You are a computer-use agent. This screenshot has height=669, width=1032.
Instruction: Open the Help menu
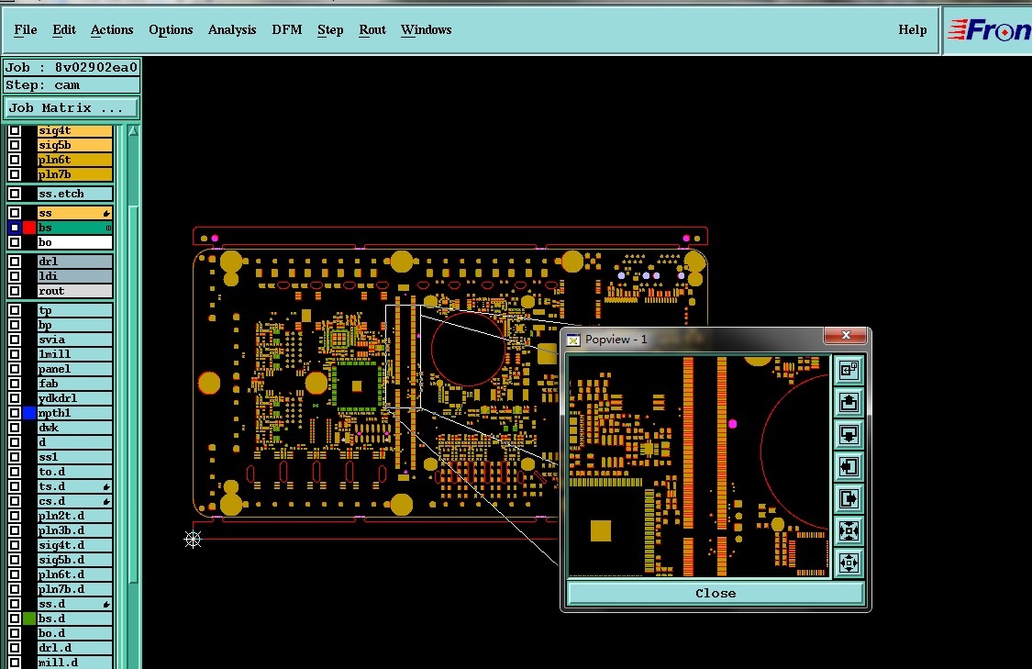(x=912, y=29)
